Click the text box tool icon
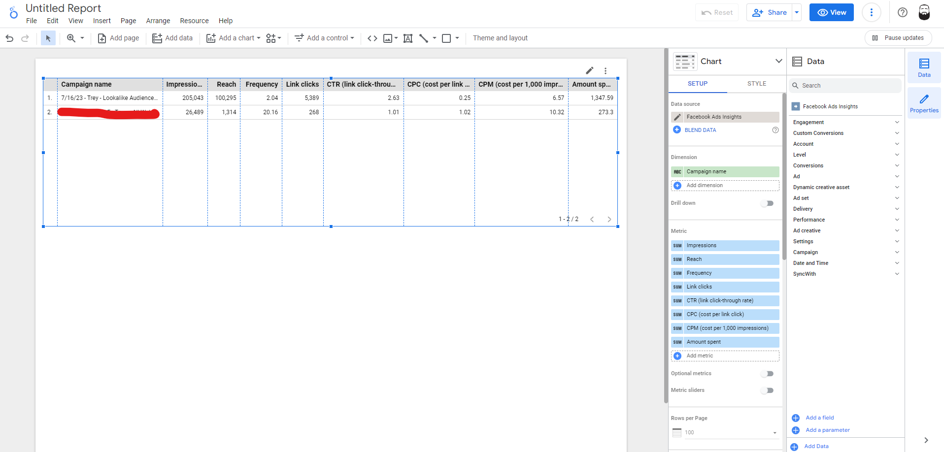Viewport: 944px width, 452px height. [408, 38]
